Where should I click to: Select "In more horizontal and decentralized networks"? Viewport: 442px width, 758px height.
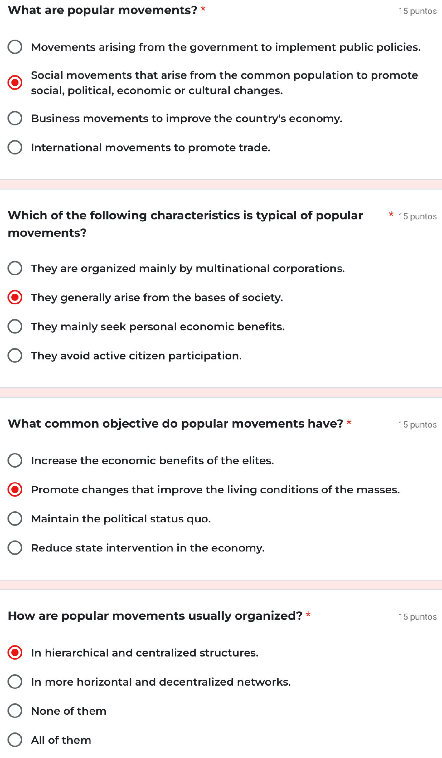pyautogui.click(x=15, y=682)
